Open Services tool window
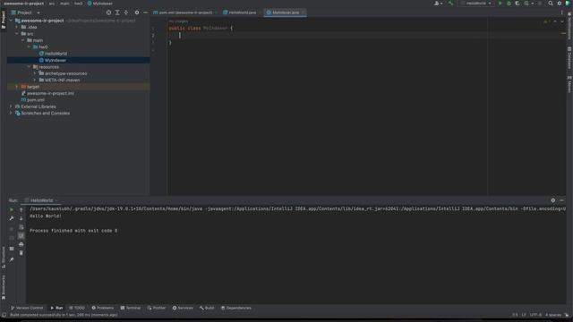Viewport: 573px width, 322px height. 183,308
